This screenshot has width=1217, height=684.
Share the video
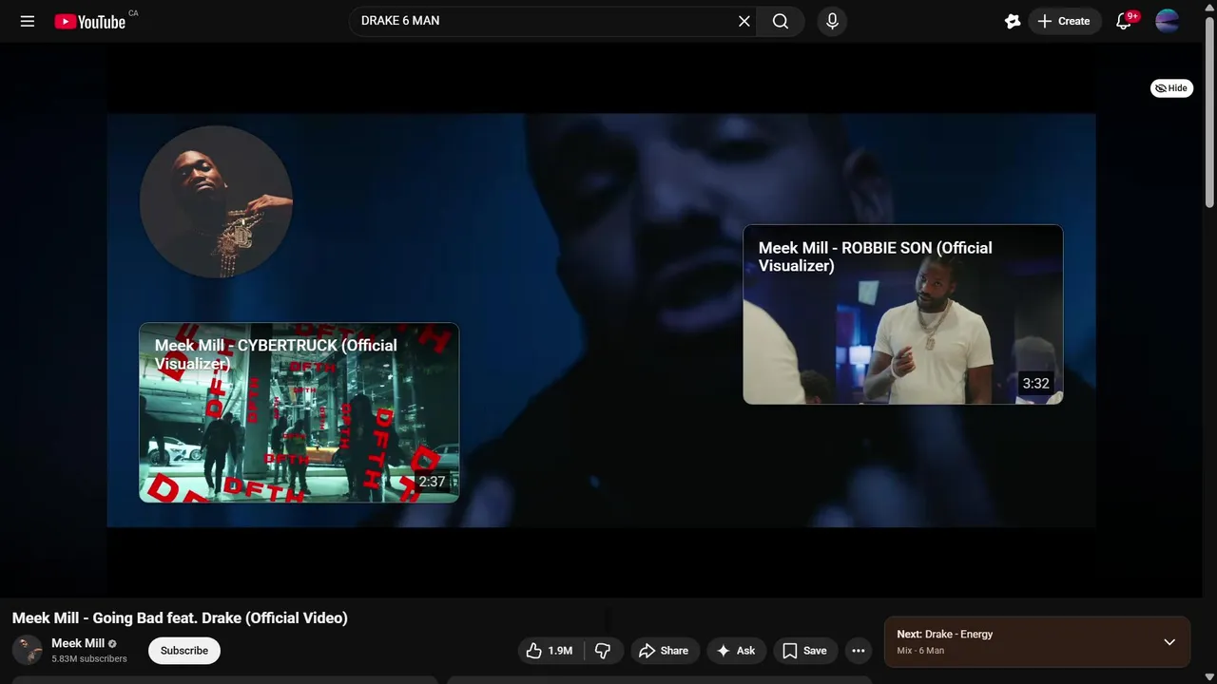pyautogui.click(x=665, y=651)
